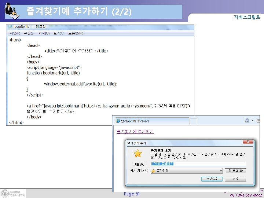
Task: Click the a href javascript:bookmark line
Action: pos(109,106)
